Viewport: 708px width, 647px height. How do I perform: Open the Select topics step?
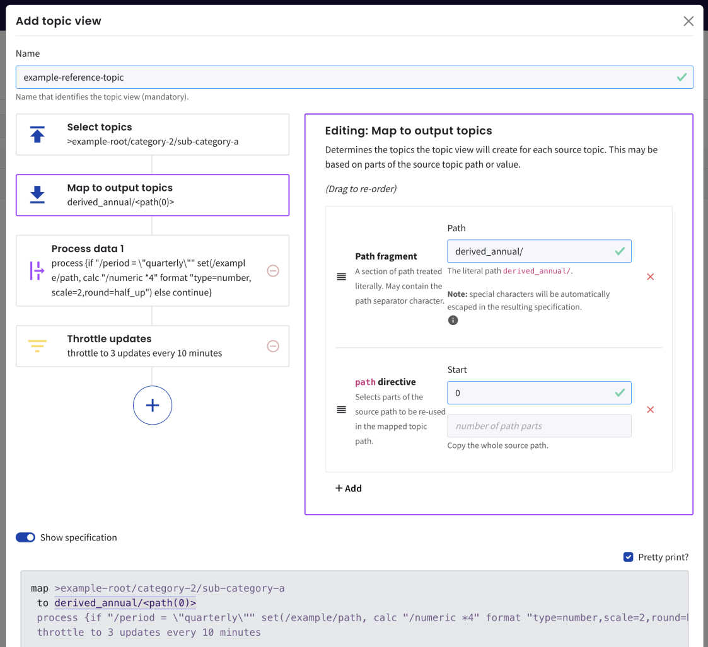[x=153, y=134]
